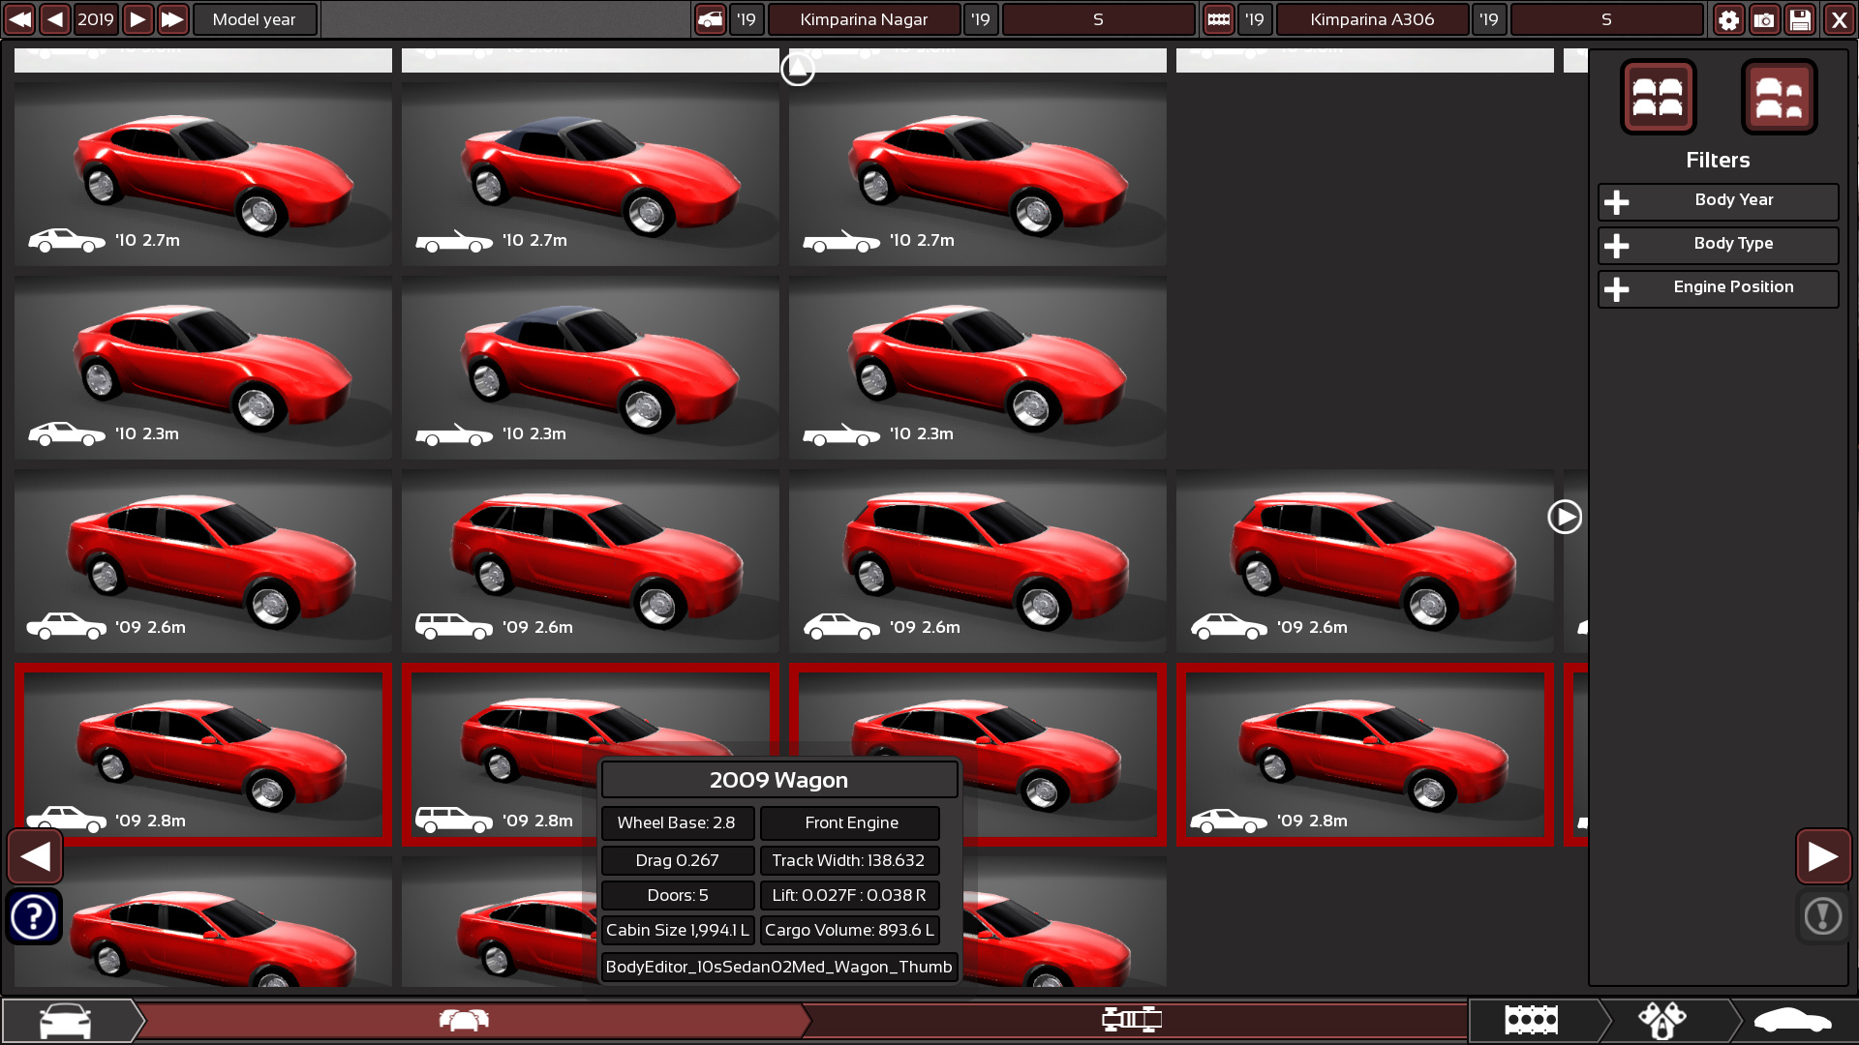Screen dimensions: 1859x1045
Task: Open the settings gear icon
Action: pyautogui.click(x=1728, y=19)
